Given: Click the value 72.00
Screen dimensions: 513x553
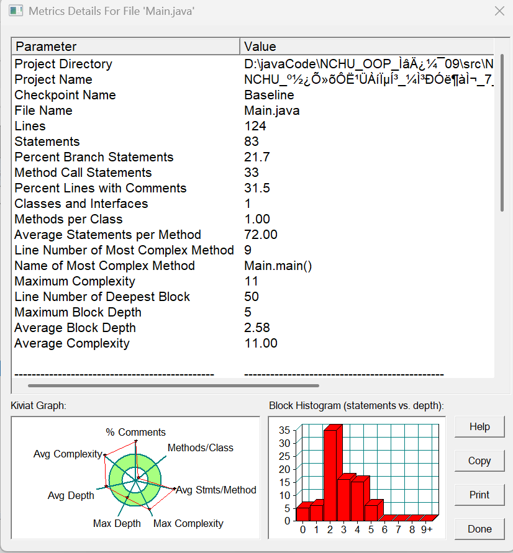Looking at the screenshot, I should [261, 235].
